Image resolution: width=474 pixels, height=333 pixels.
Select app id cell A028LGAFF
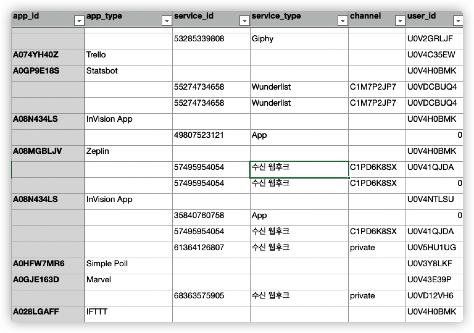48,314
